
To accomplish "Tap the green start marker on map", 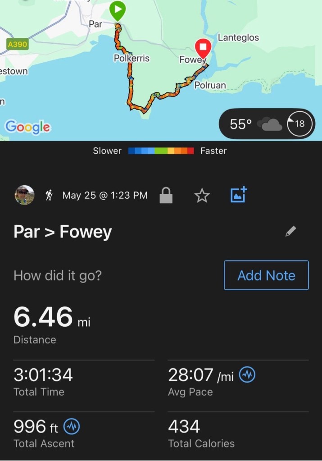I will [x=118, y=10].
